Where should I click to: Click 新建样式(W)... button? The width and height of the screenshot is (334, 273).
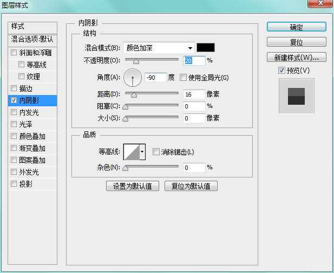pyautogui.click(x=296, y=57)
